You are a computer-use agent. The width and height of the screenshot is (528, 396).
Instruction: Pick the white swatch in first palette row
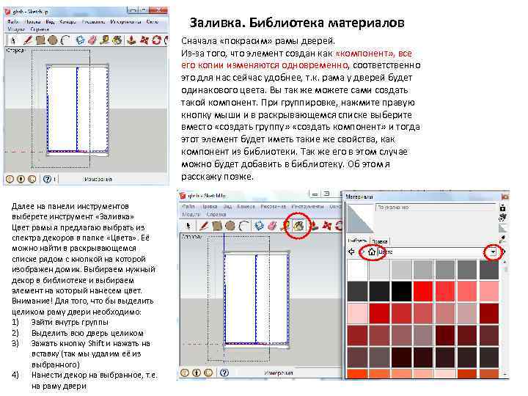(x=357, y=269)
